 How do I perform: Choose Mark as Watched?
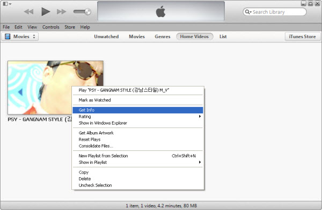pos(138,100)
